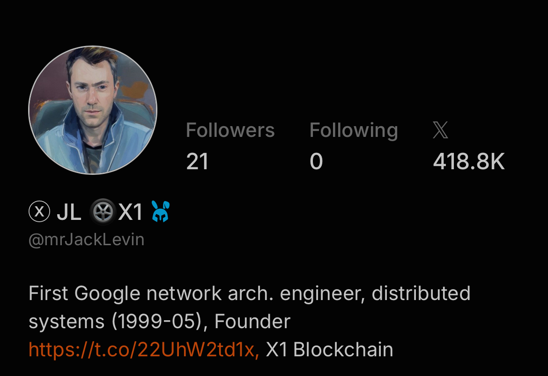Click the X1 text in display name
Image resolution: width=548 pixels, height=376 pixels.
[130, 211]
